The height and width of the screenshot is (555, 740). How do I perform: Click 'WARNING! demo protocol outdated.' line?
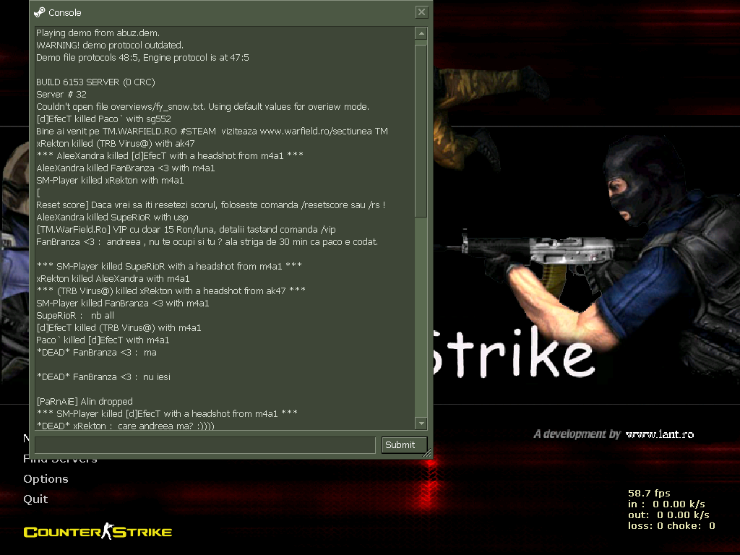click(110, 46)
